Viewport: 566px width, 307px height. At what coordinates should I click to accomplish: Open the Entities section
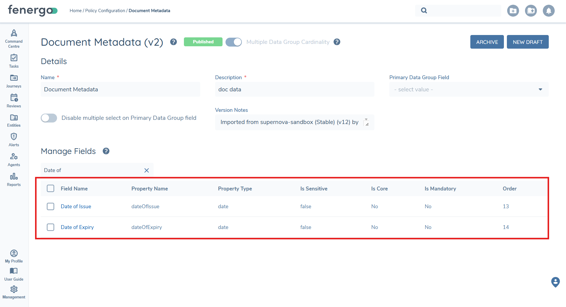click(x=14, y=120)
